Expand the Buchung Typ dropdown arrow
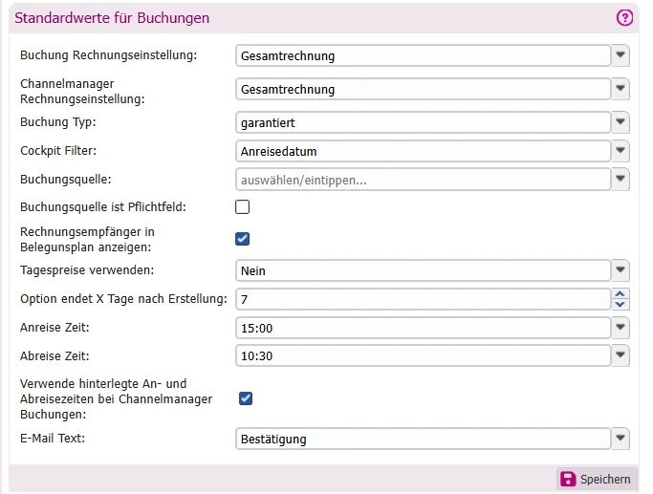The height and width of the screenshot is (494, 653). [620, 122]
